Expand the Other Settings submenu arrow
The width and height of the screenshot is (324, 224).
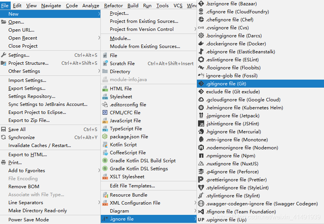99,71
